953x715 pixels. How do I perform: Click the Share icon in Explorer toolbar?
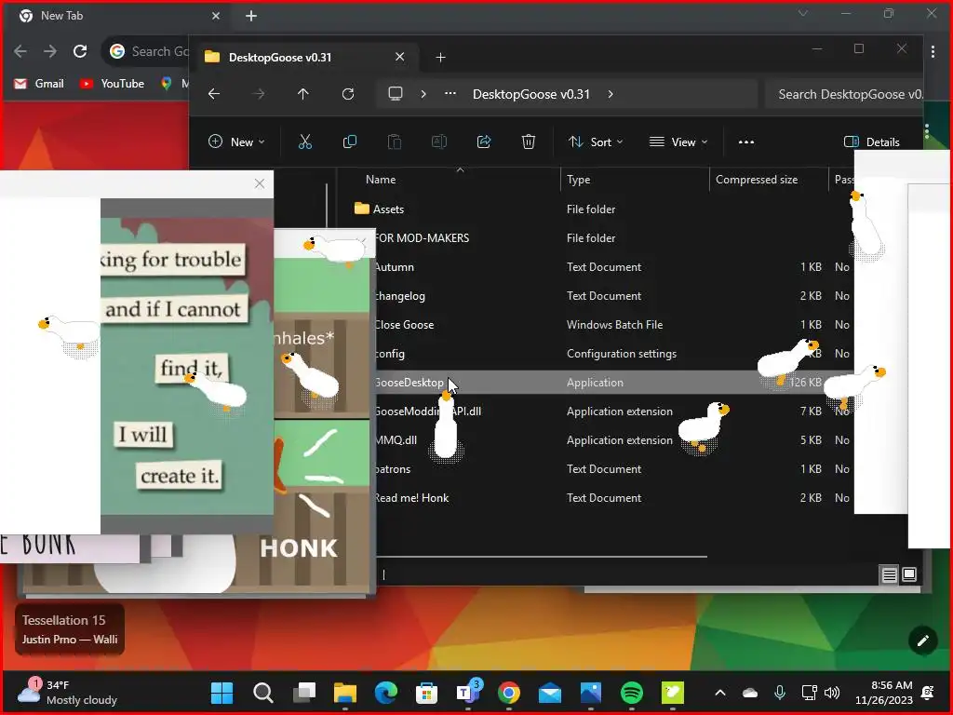[x=484, y=142]
